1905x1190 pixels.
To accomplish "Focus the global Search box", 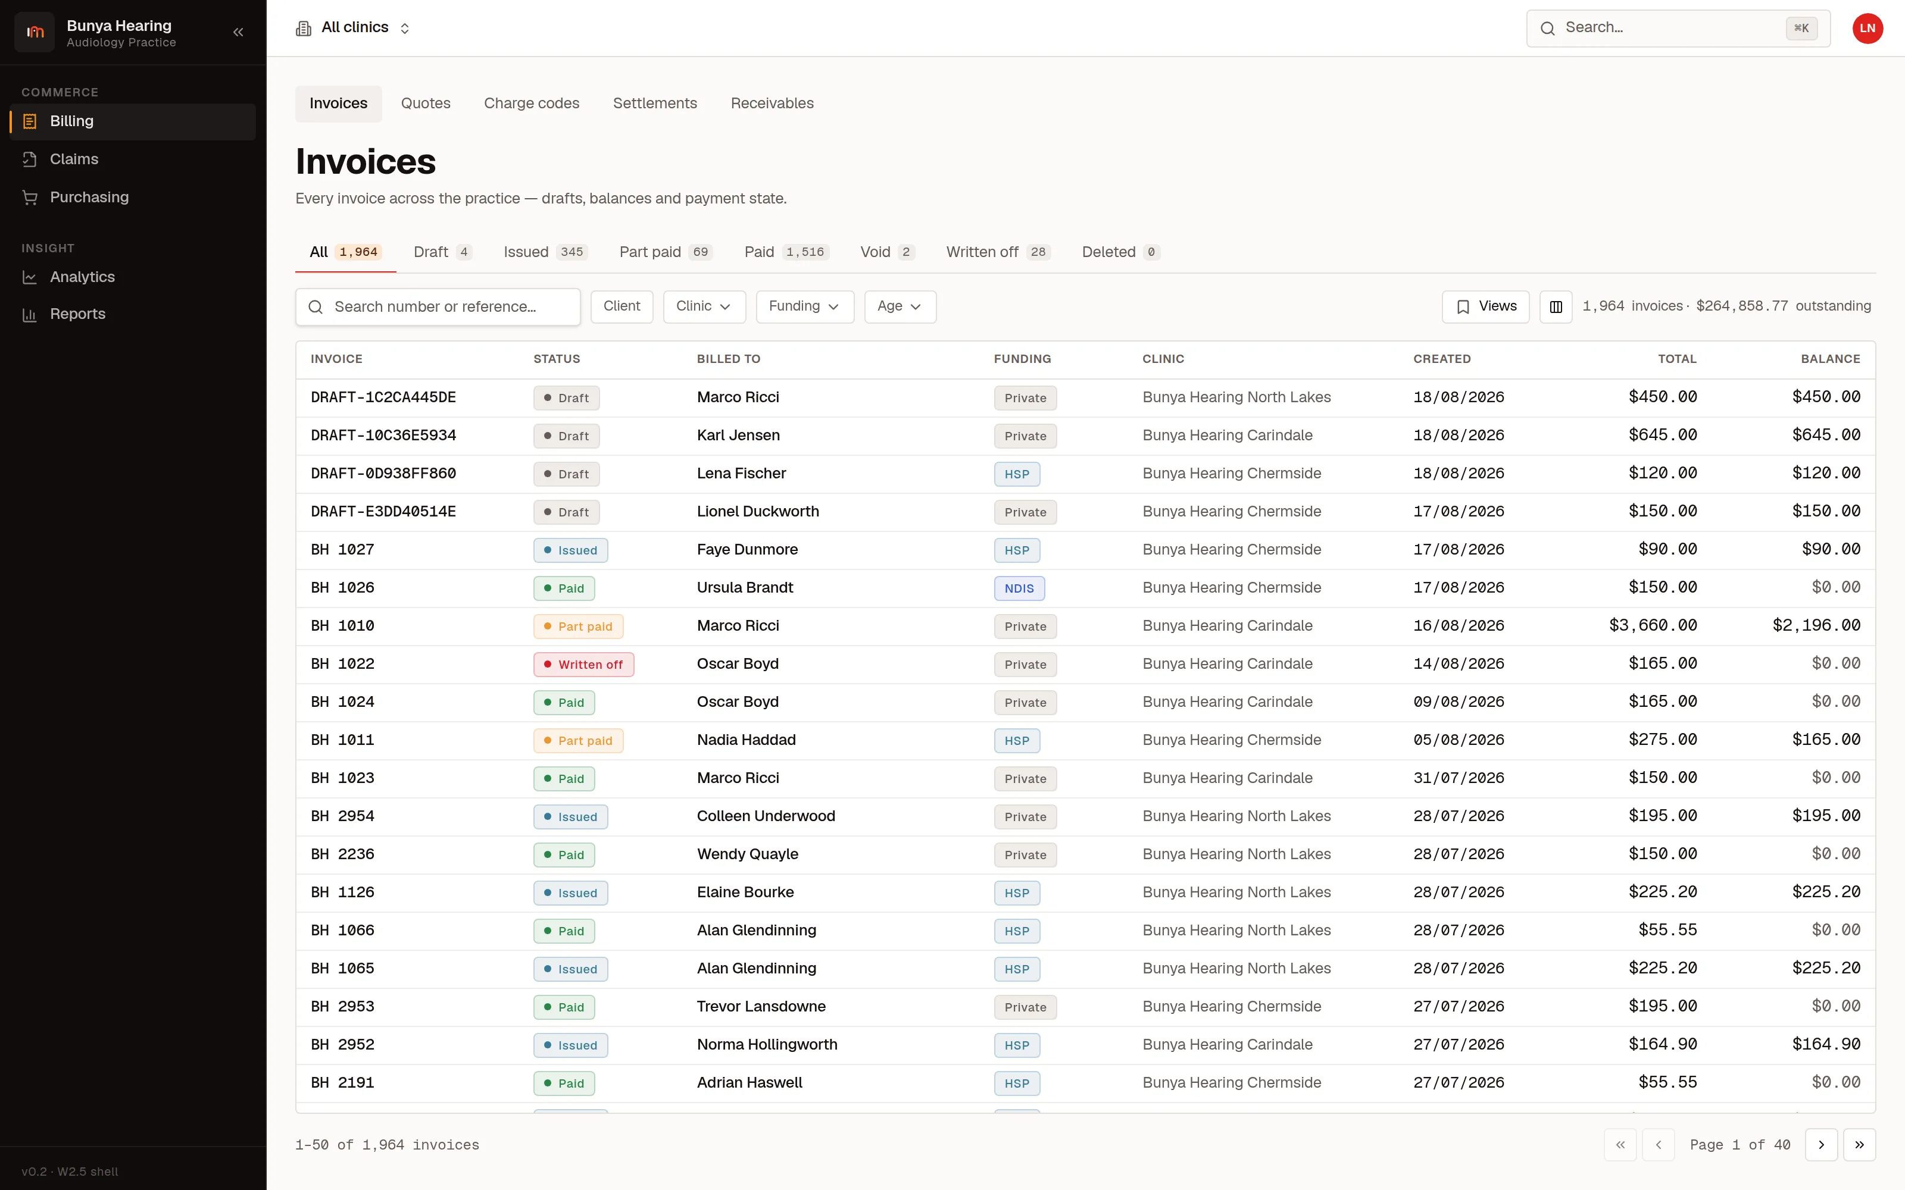I will click(x=1678, y=29).
